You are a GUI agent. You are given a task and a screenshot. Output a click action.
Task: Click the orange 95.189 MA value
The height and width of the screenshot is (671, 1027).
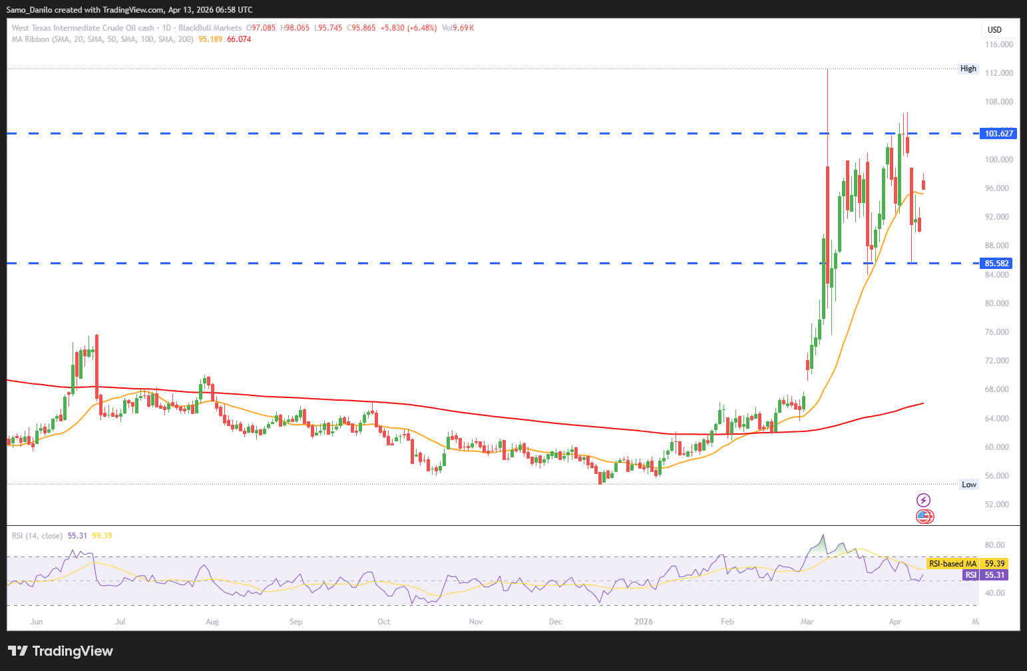click(210, 39)
